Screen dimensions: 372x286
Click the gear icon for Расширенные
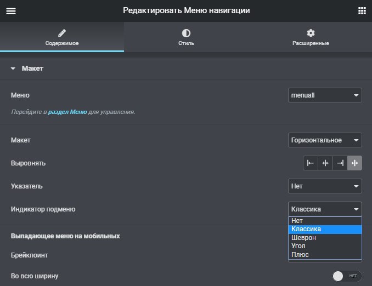click(311, 33)
